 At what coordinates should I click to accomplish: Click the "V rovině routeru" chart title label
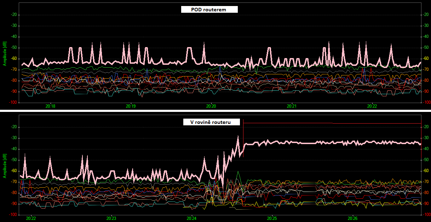211,122
